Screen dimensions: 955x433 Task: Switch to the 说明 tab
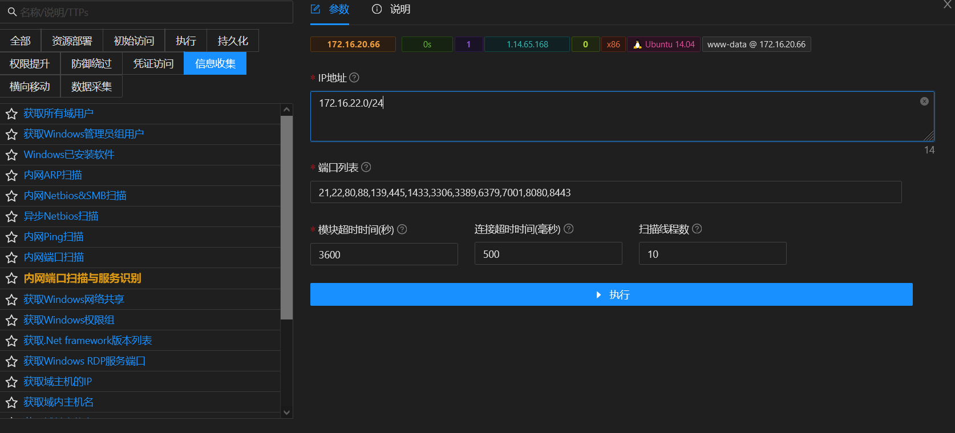pyautogui.click(x=391, y=10)
